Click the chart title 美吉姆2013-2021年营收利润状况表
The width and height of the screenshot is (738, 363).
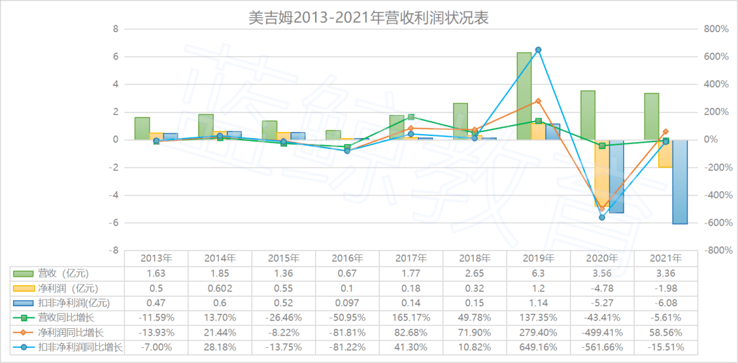pyautogui.click(x=368, y=17)
